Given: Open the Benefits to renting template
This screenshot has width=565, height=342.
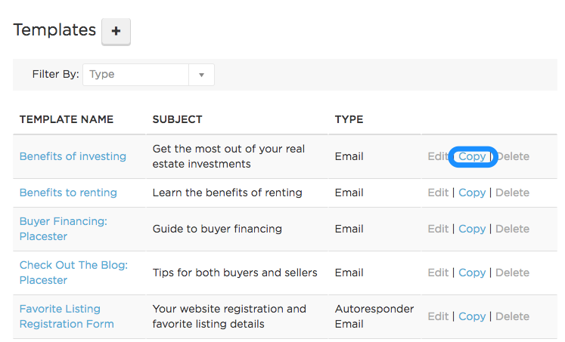Looking at the screenshot, I should tap(68, 193).
